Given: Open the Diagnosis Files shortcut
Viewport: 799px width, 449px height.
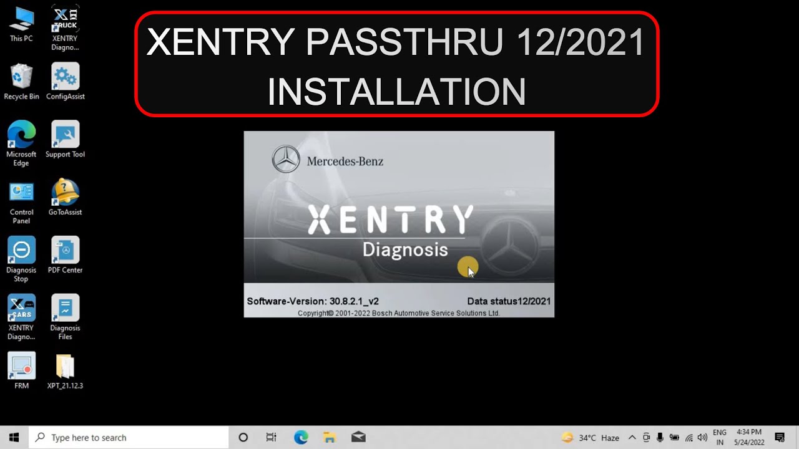Looking at the screenshot, I should click(x=65, y=317).
